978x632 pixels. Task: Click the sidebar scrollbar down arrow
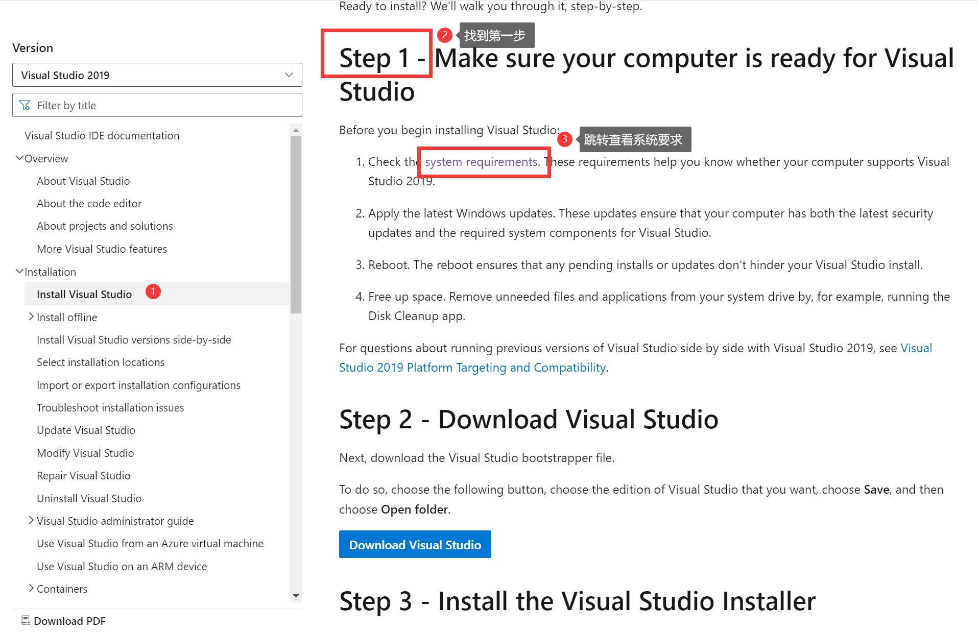[x=296, y=596]
